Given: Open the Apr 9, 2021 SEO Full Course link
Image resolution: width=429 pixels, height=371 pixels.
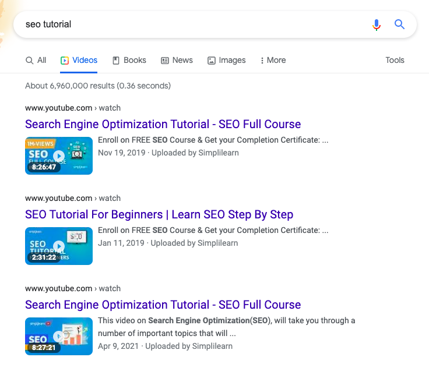Looking at the screenshot, I should (x=163, y=305).
